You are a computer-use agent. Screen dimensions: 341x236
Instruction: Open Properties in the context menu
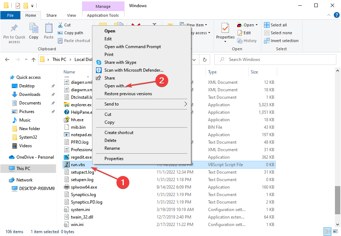click(114, 159)
